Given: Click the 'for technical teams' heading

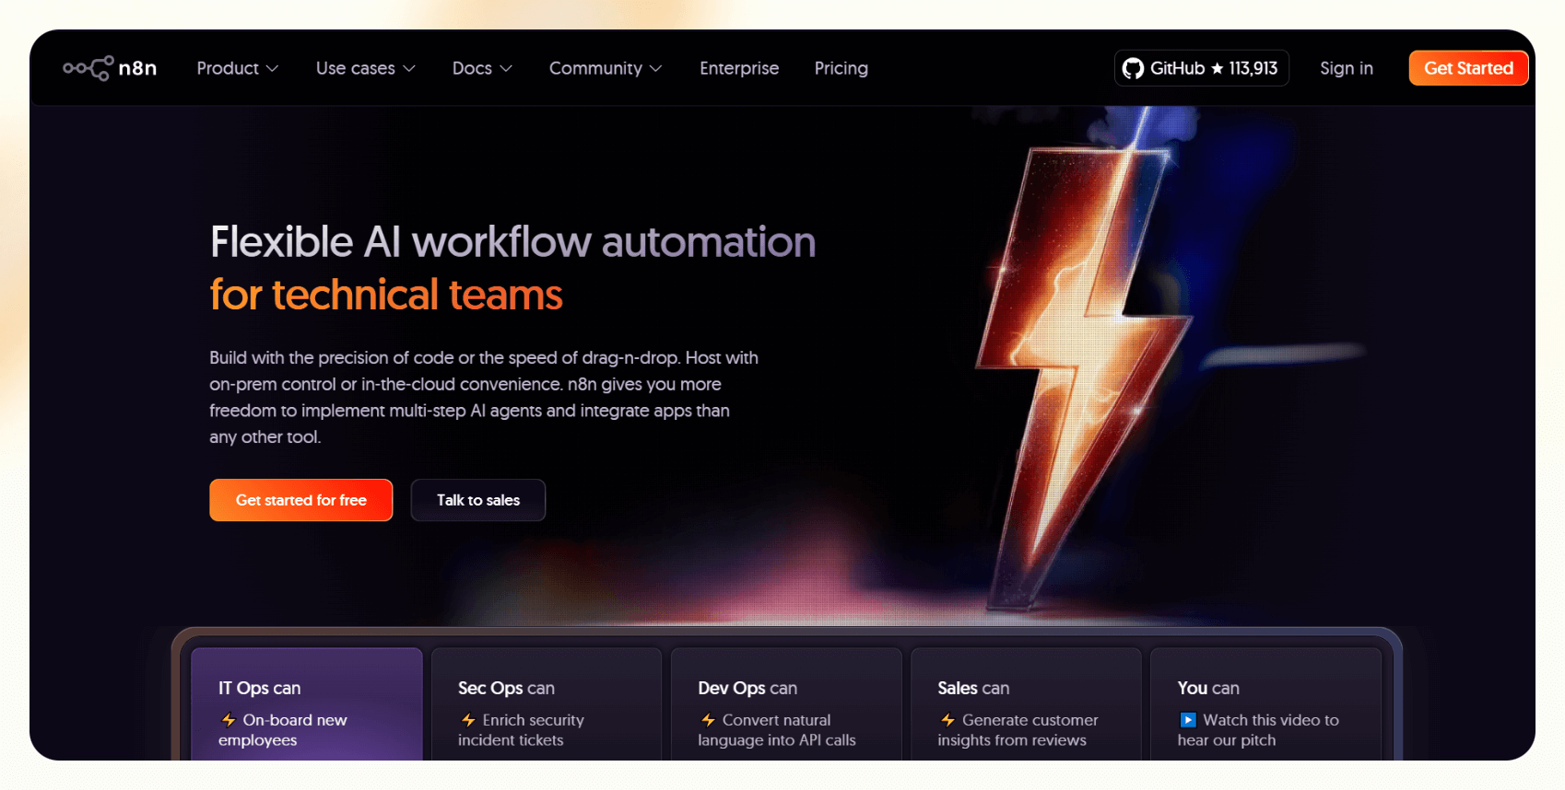Looking at the screenshot, I should click(386, 296).
